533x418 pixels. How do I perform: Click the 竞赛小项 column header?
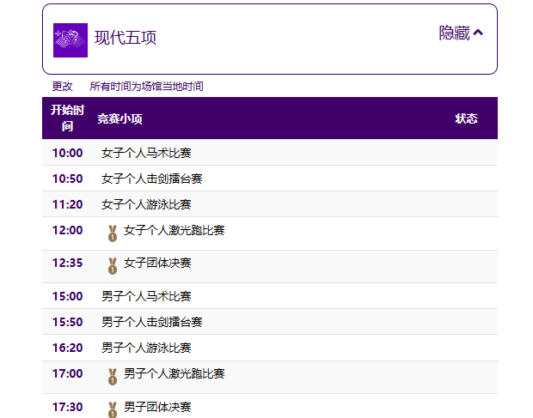click(x=119, y=118)
